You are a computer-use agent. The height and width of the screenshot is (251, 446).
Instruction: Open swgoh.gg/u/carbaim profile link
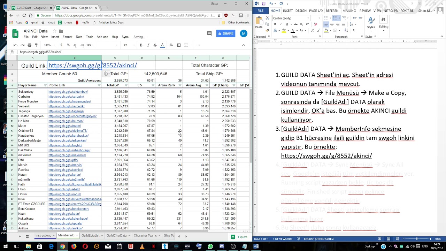click(66, 97)
